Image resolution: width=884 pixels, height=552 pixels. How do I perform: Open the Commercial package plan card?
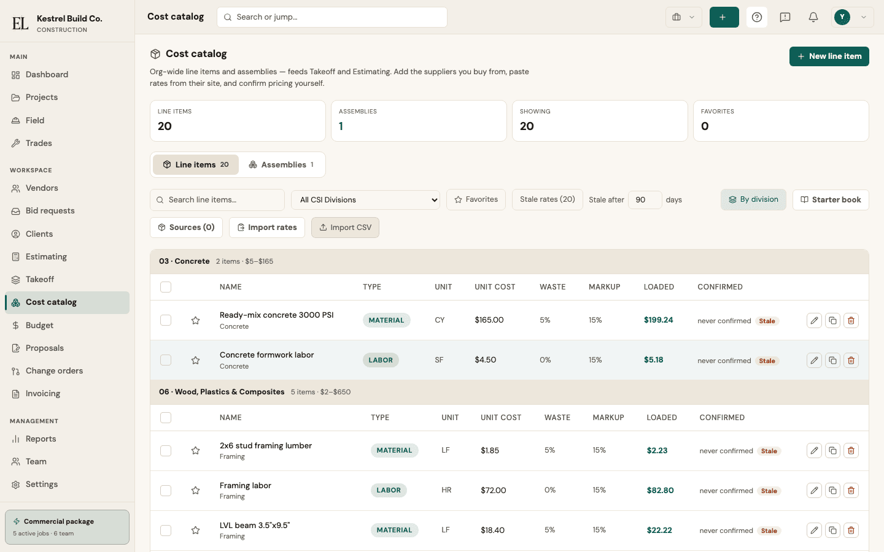click(67, 527)
